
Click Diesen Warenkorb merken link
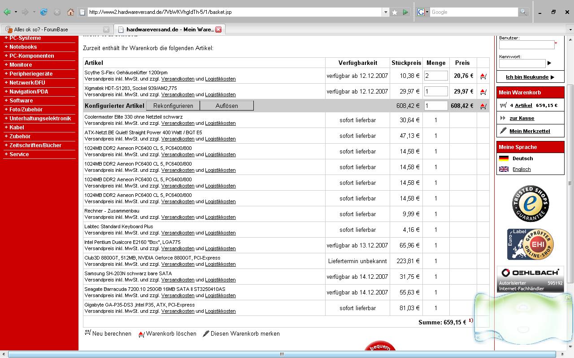[x=241, y=333]
